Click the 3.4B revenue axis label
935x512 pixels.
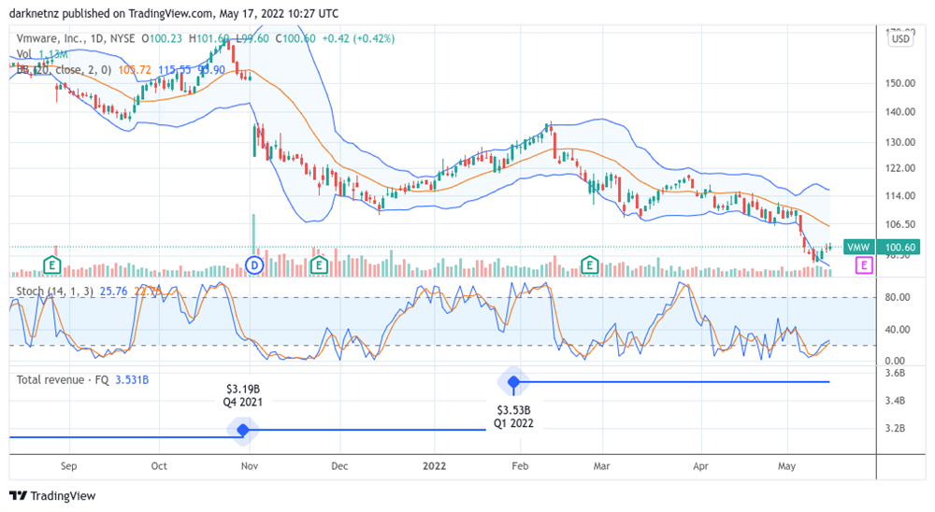895,401
